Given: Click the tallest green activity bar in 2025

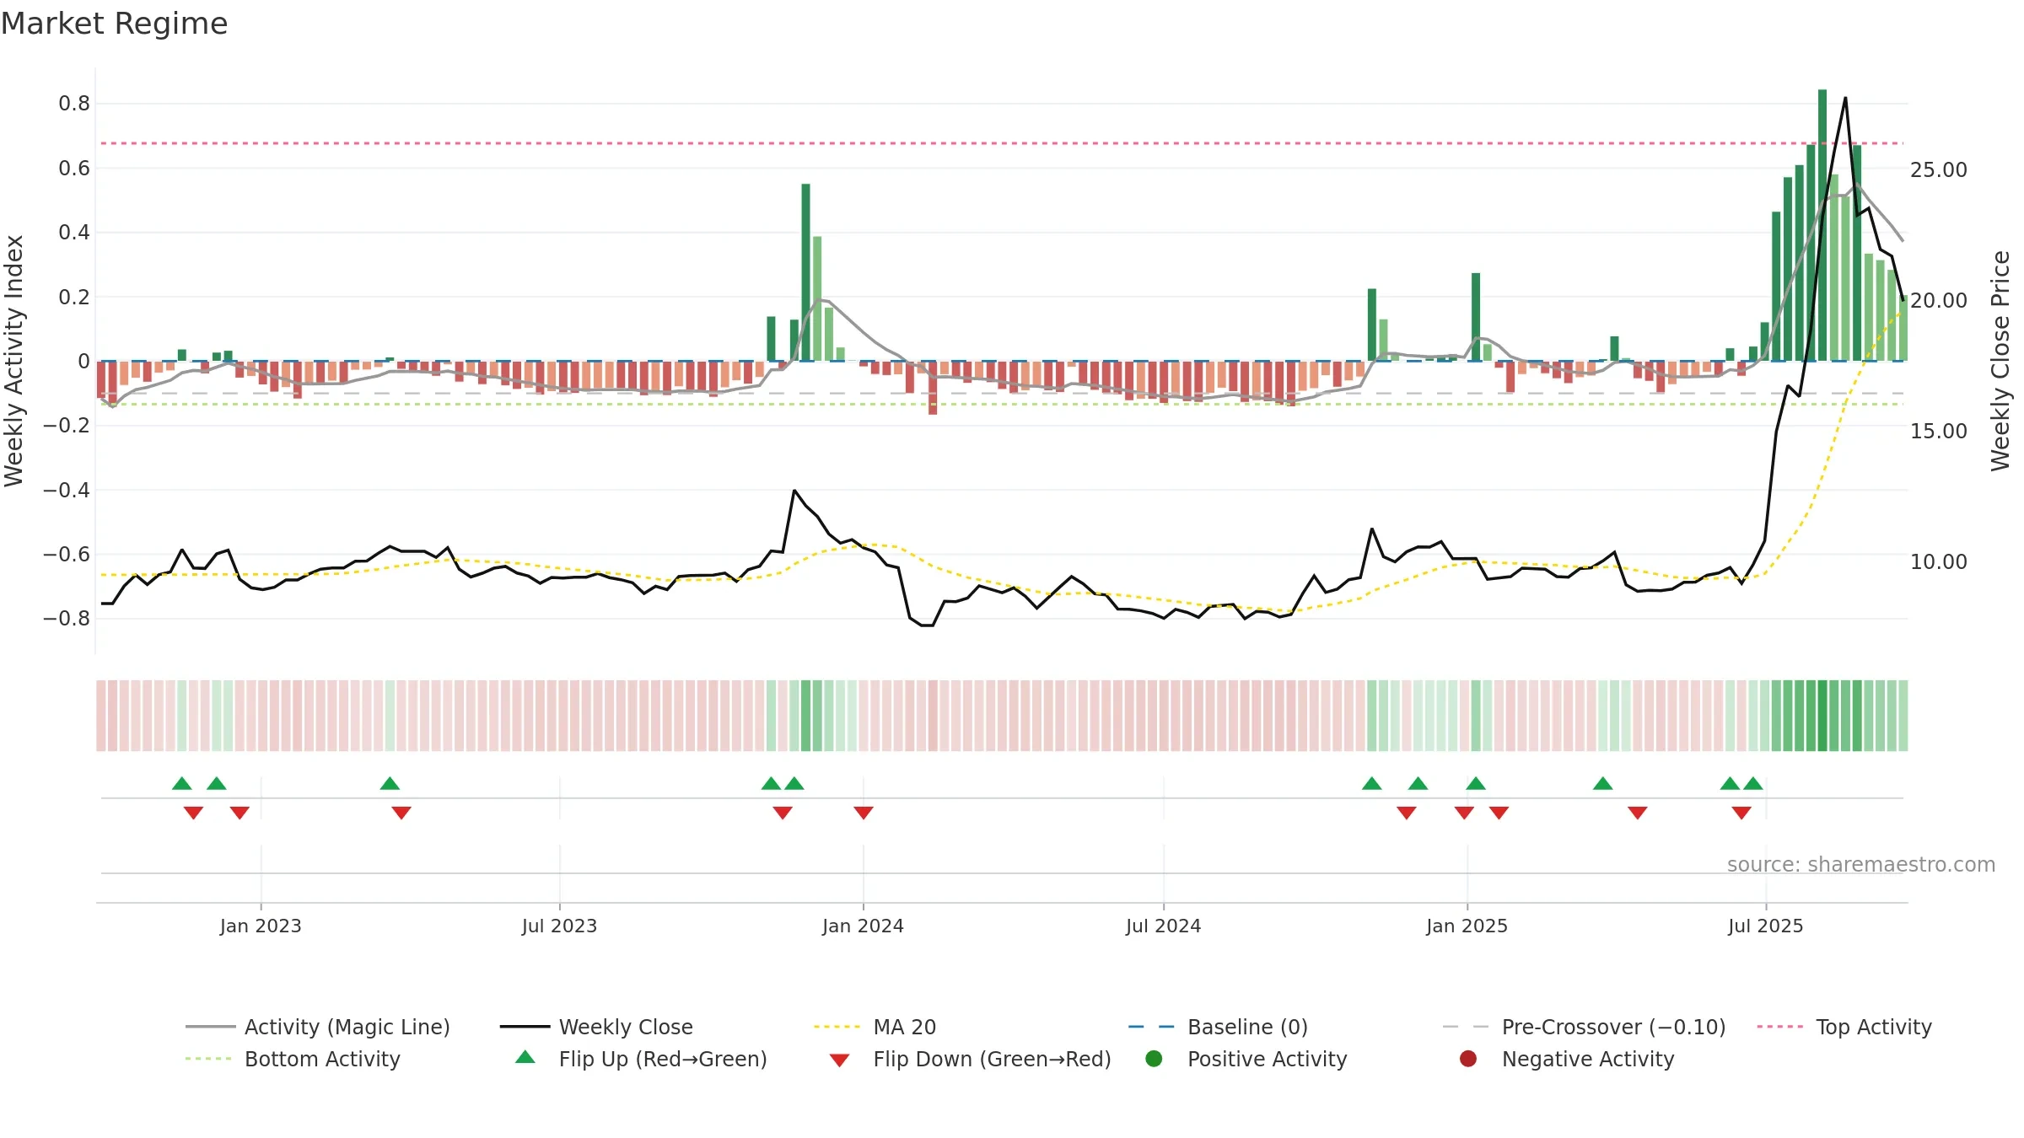Looking at the screenshot, I should point(1822,225).
